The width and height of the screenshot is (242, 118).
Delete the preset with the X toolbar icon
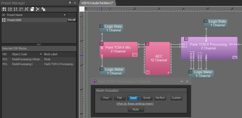point(38,9)
